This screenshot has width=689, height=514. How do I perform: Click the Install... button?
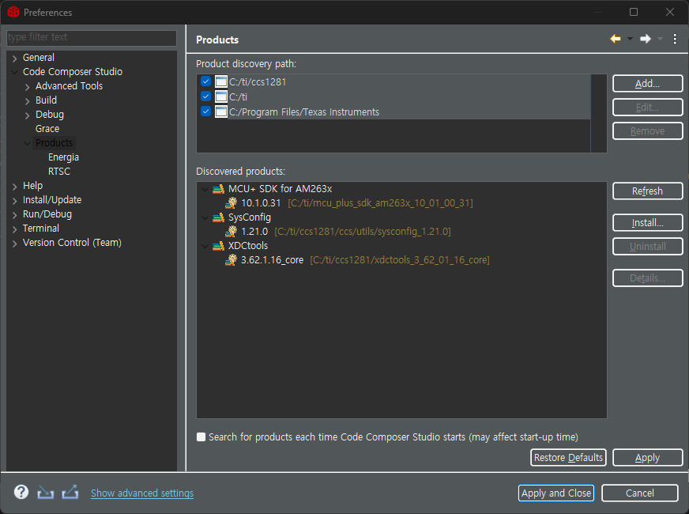tap(647, 222)
